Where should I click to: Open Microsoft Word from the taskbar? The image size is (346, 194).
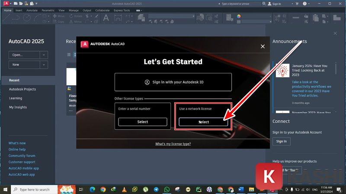pos(241,189)
